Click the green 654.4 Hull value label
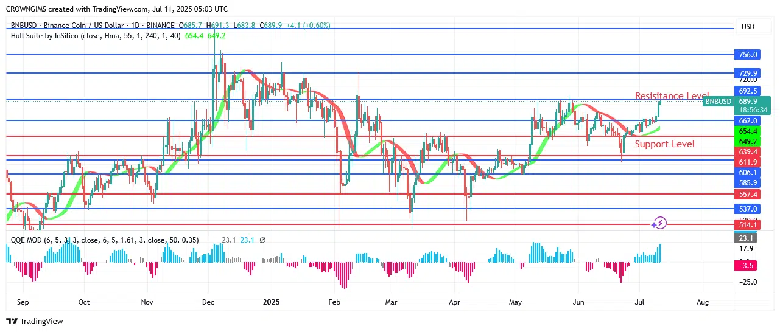Image resolution: width=780 pixels, height=332 pixels. coord(747,131)
